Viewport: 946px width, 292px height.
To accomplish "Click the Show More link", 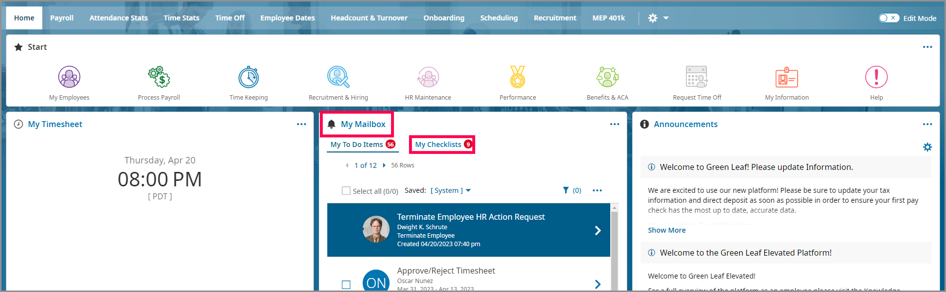I will click(x=667, y=230).
